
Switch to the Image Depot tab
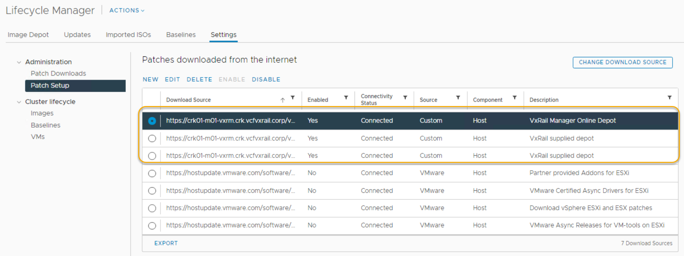point(28,35)
